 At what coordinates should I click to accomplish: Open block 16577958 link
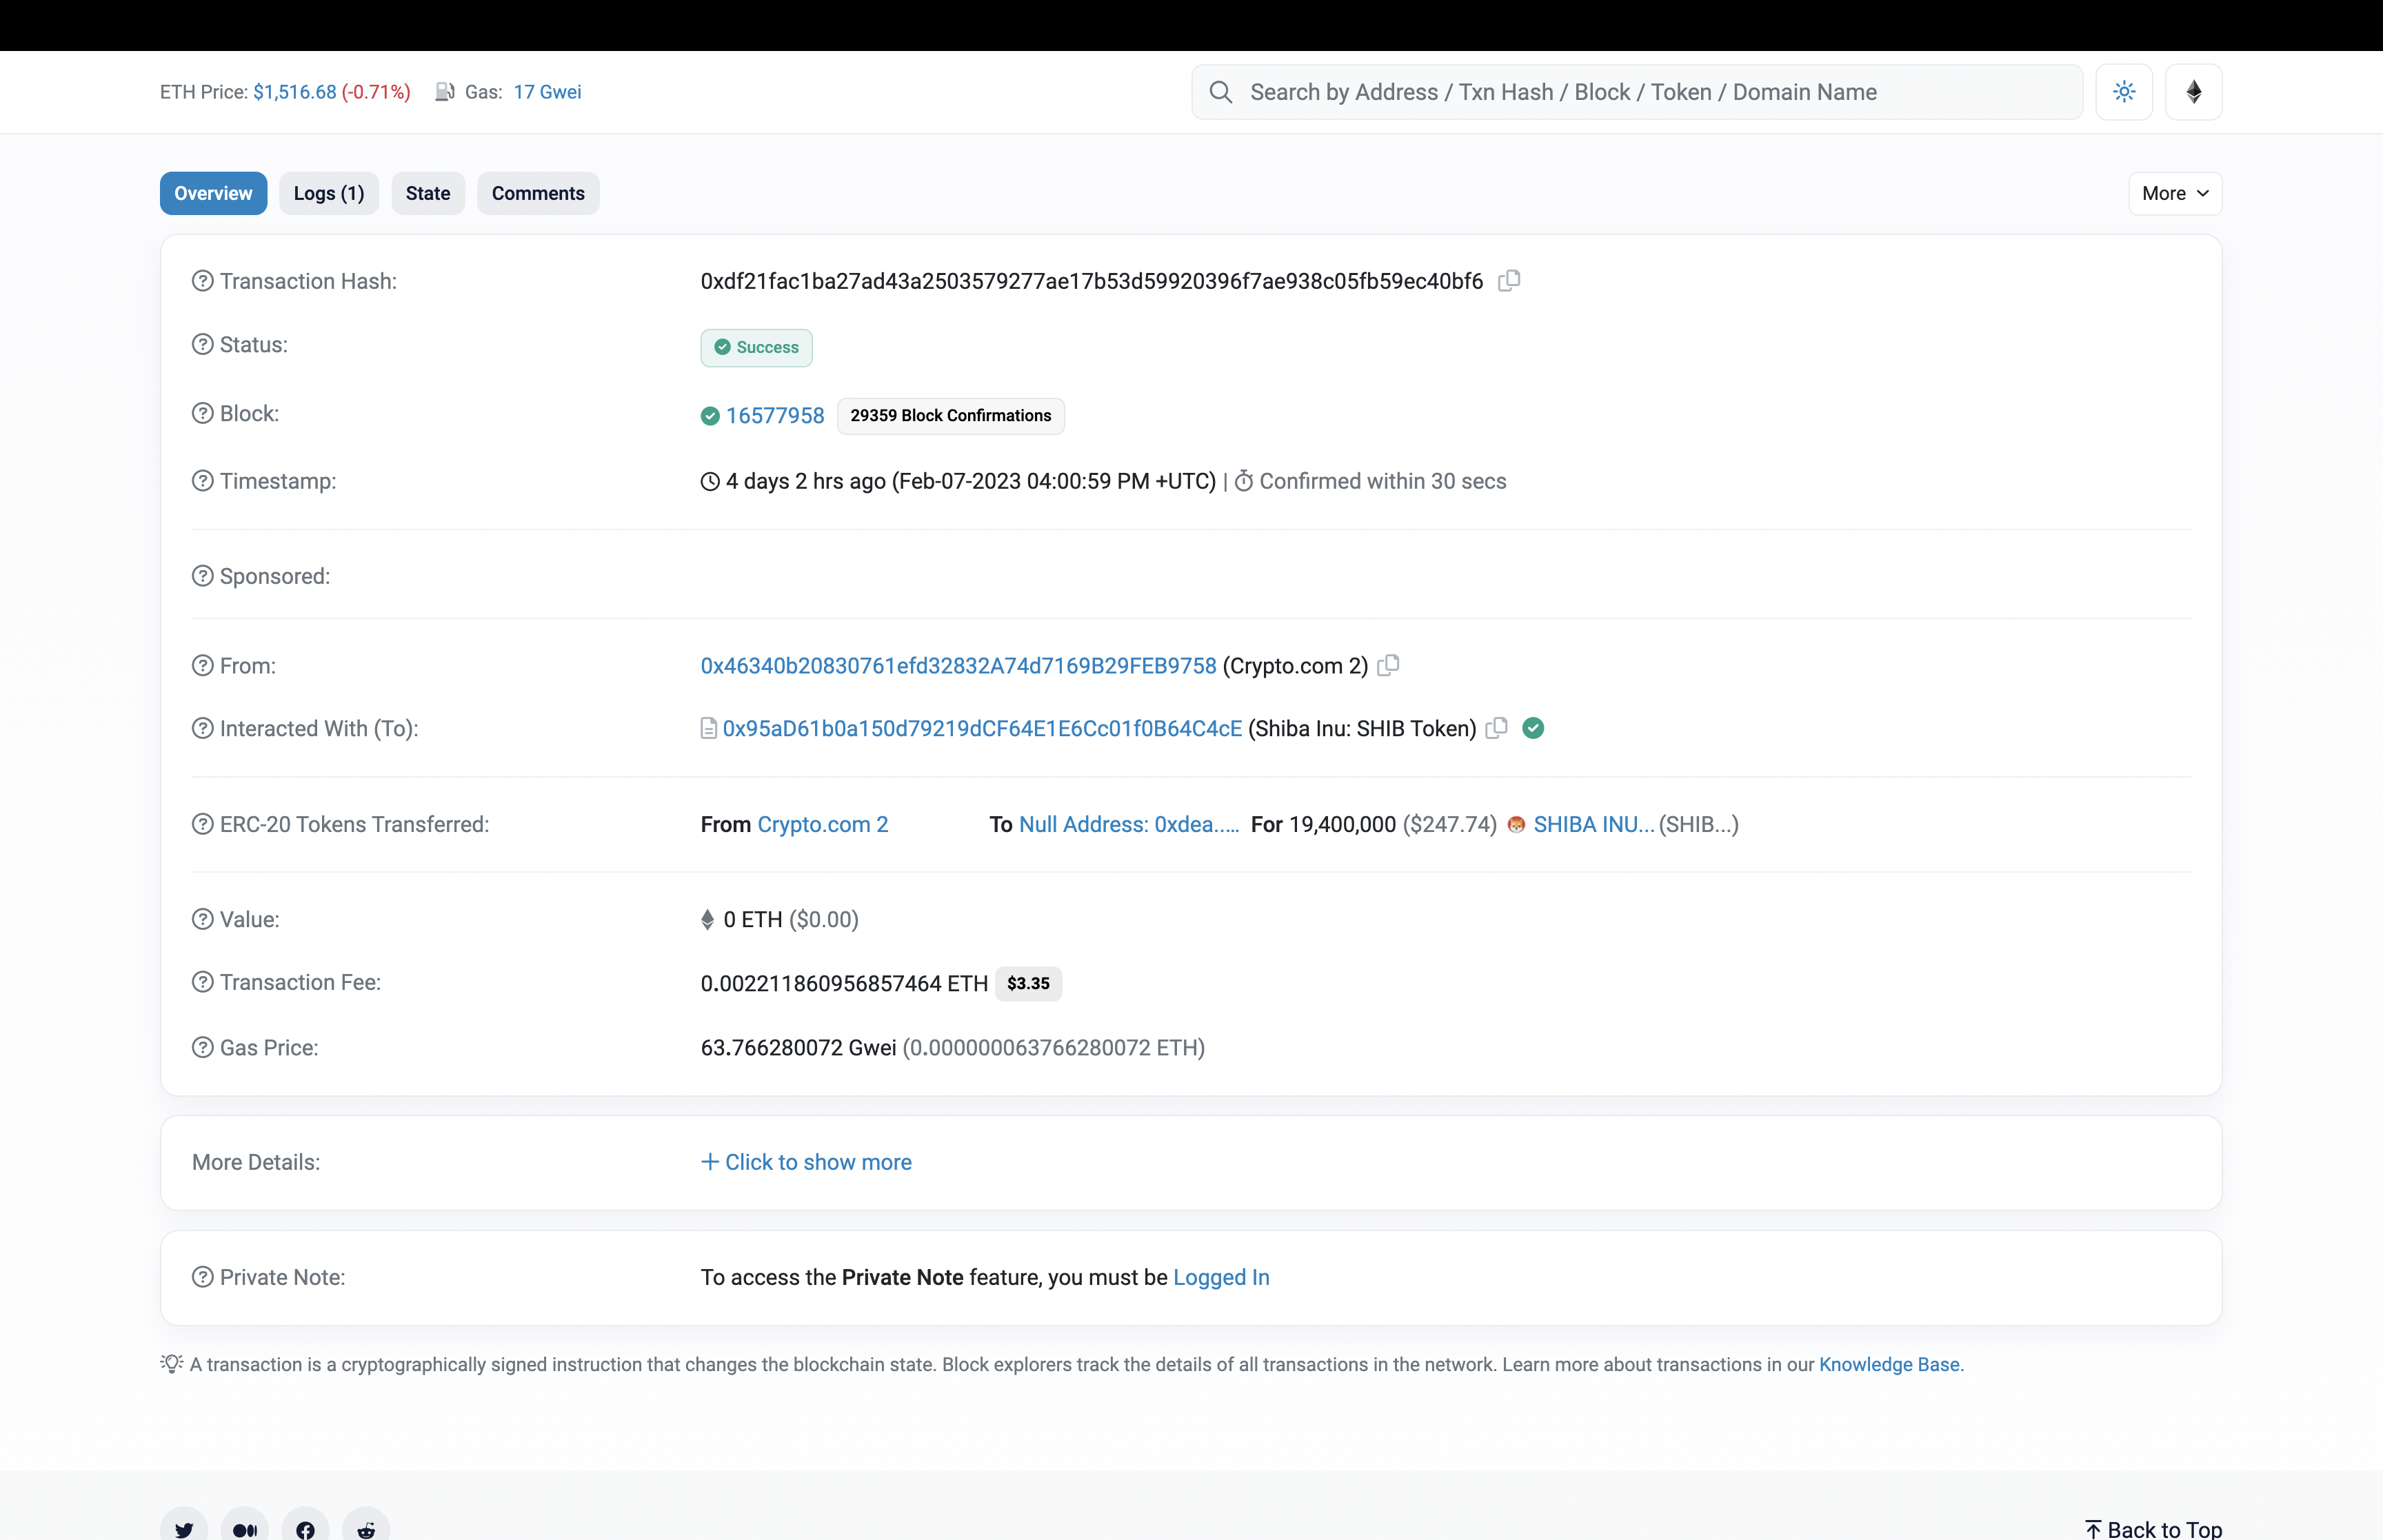(x=775, y=416)
